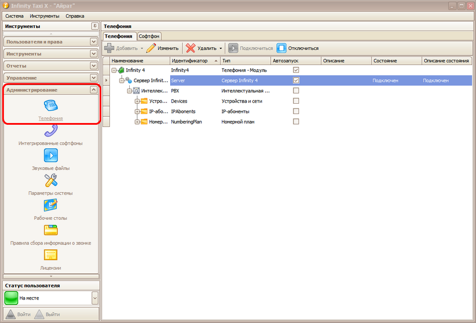Sort by Состояние column header
Screen dimensions: 476x323
tap(396, 61)
